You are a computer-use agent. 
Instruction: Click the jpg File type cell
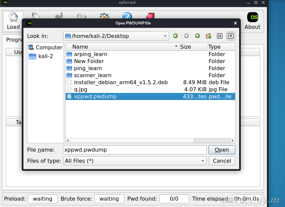coord(218,89)
